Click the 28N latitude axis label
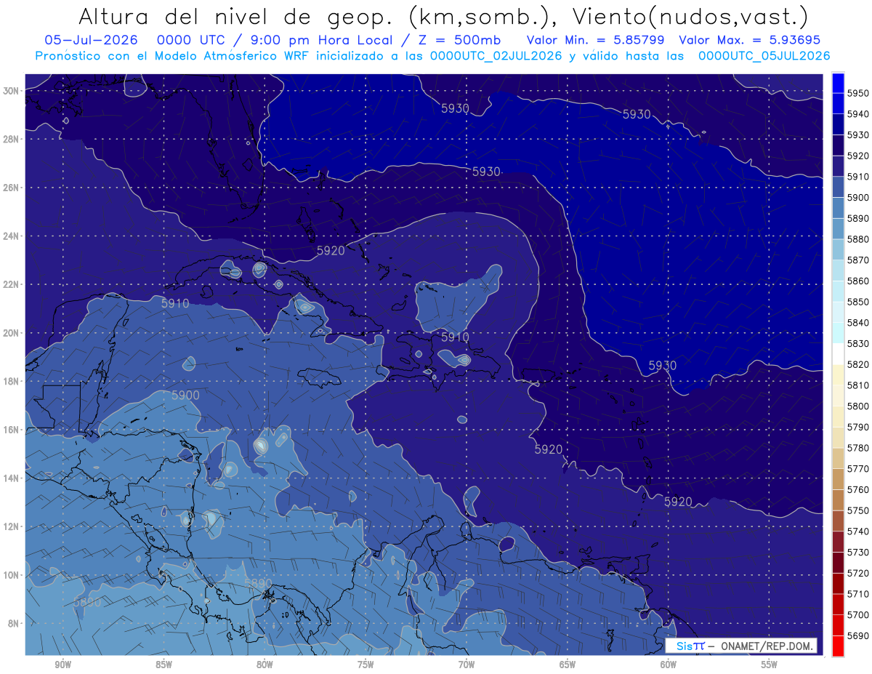The image size is (872, 674). (11, 139)
